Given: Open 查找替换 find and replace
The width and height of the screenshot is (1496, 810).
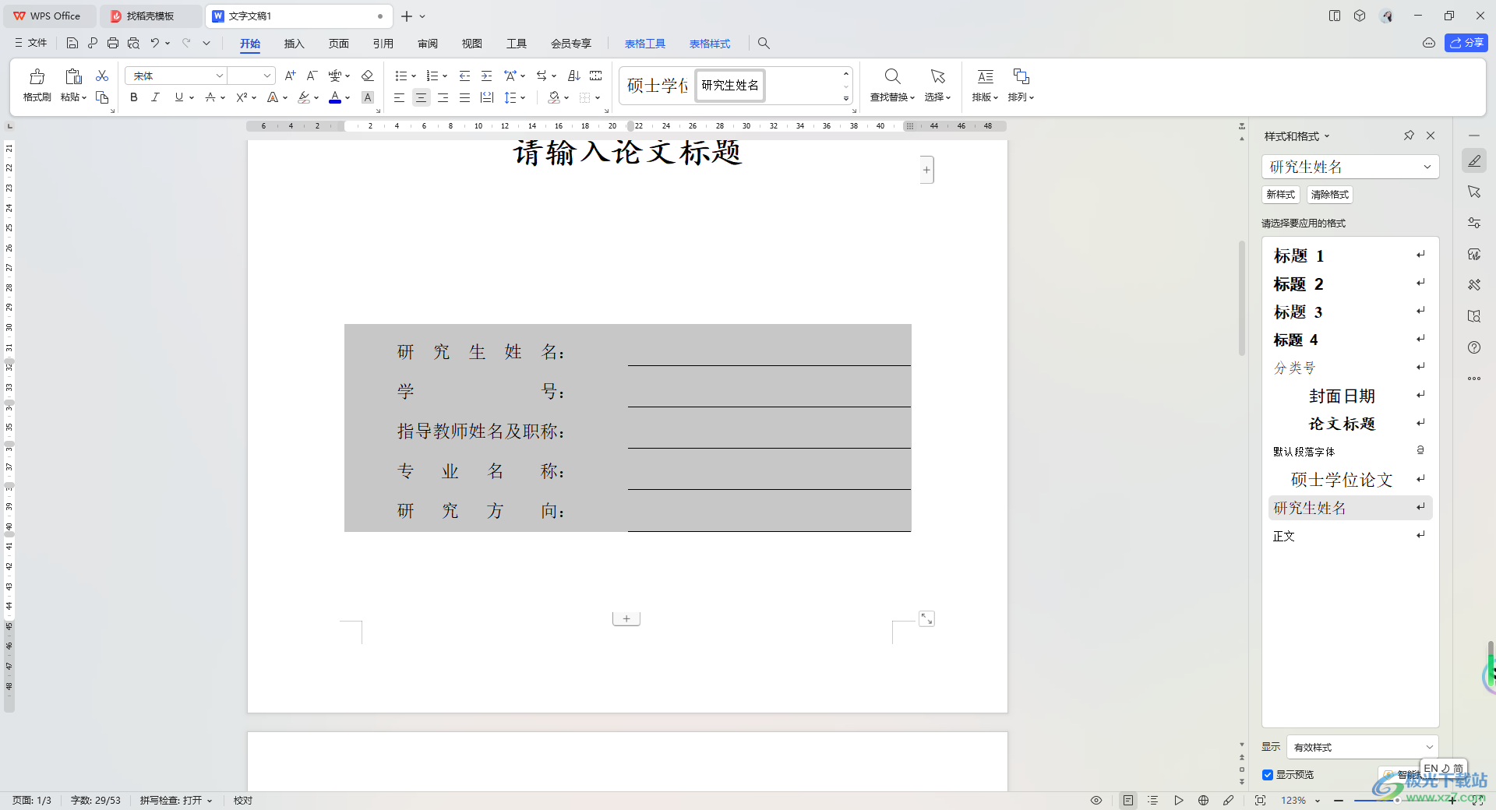Looking at the screenshot, I should [892, 85].
